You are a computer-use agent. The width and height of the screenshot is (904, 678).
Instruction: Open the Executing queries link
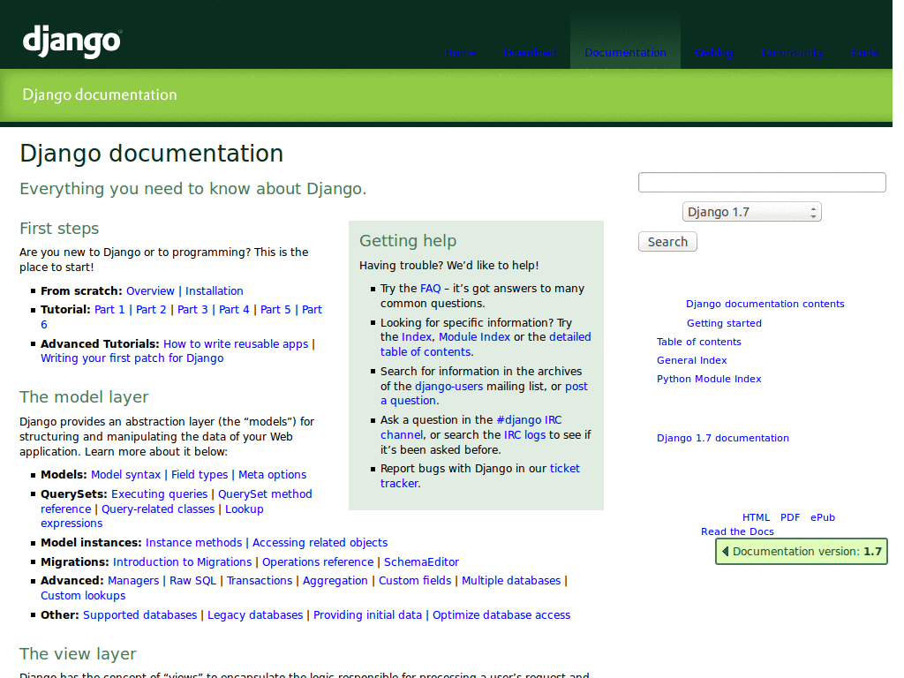tap(159, 494)
